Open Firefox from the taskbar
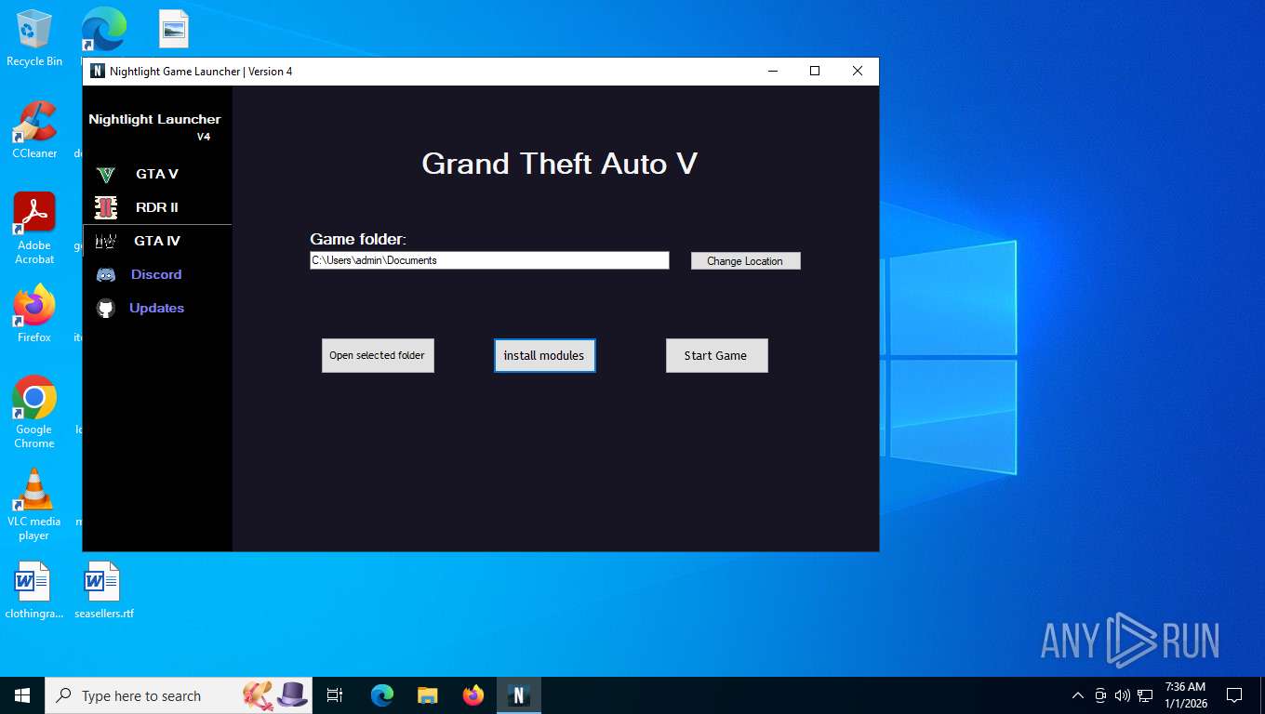This screenshot has height=714, width=1265. pyautogui.click(x=473, y=695)
